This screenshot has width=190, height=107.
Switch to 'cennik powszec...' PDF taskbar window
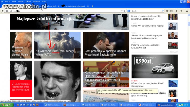147,105
